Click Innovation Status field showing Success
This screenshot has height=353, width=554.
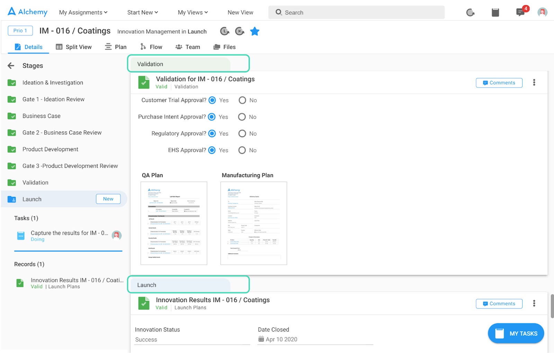[192, 339]
